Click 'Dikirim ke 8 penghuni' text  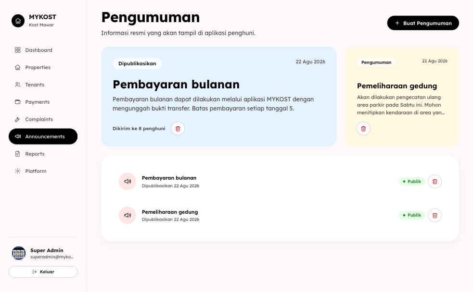139,129
